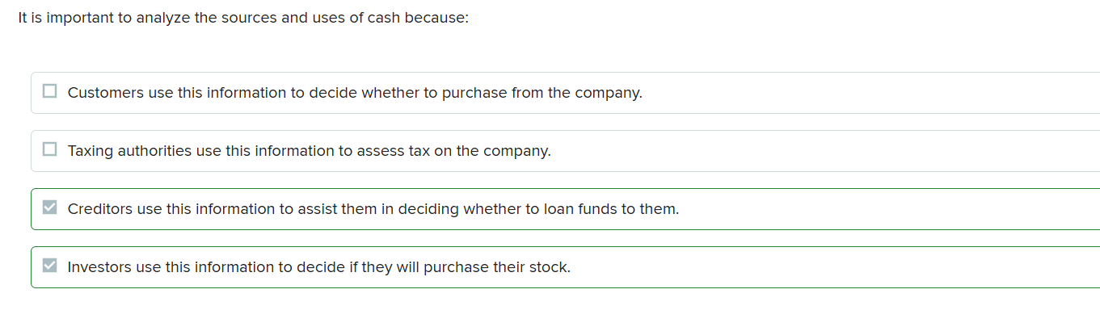Select the answer text about customers purchasing
The image size is (1100, 327).
[x=354, y=93]
